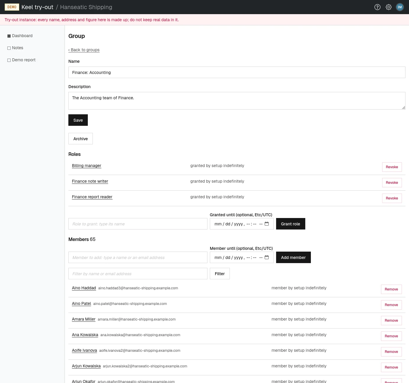This screenshot has height=383, width=409.
Task: Click the DEMO badge in header
Action: [x=12, y=7]
